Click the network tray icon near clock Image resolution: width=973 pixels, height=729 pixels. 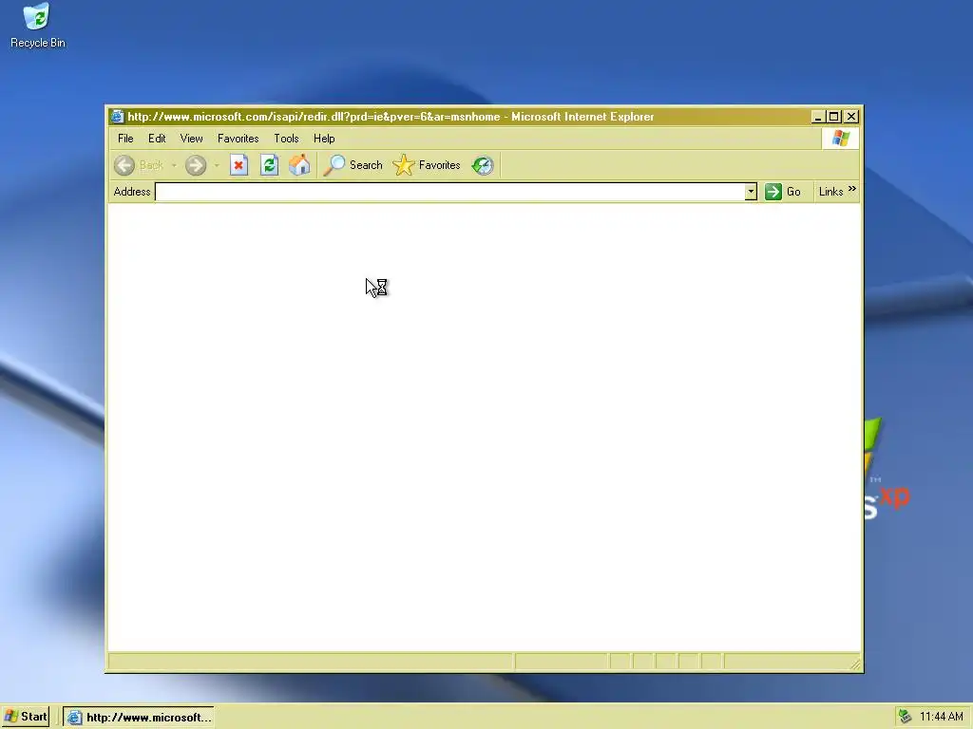(x=905, y=717)
